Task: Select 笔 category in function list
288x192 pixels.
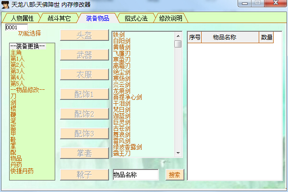Action: (13, 121)
